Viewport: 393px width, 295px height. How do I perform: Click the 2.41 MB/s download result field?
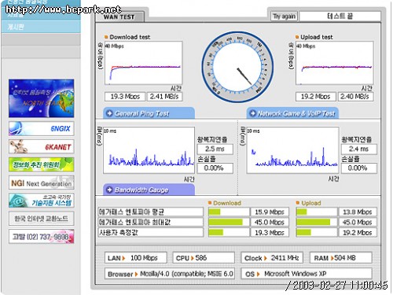point(164,97)
